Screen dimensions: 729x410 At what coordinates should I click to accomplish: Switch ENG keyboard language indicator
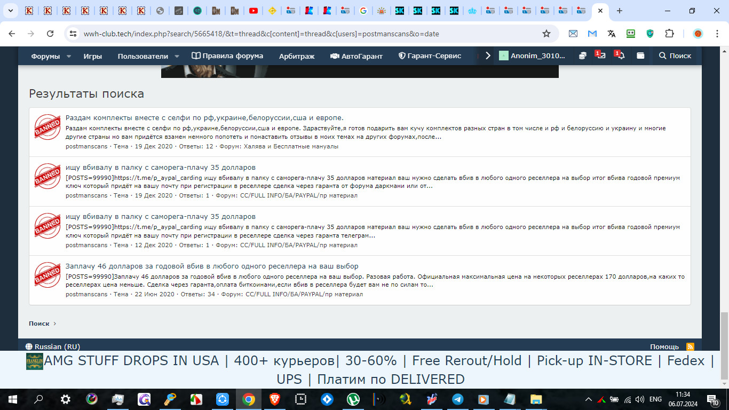(655, 399)
